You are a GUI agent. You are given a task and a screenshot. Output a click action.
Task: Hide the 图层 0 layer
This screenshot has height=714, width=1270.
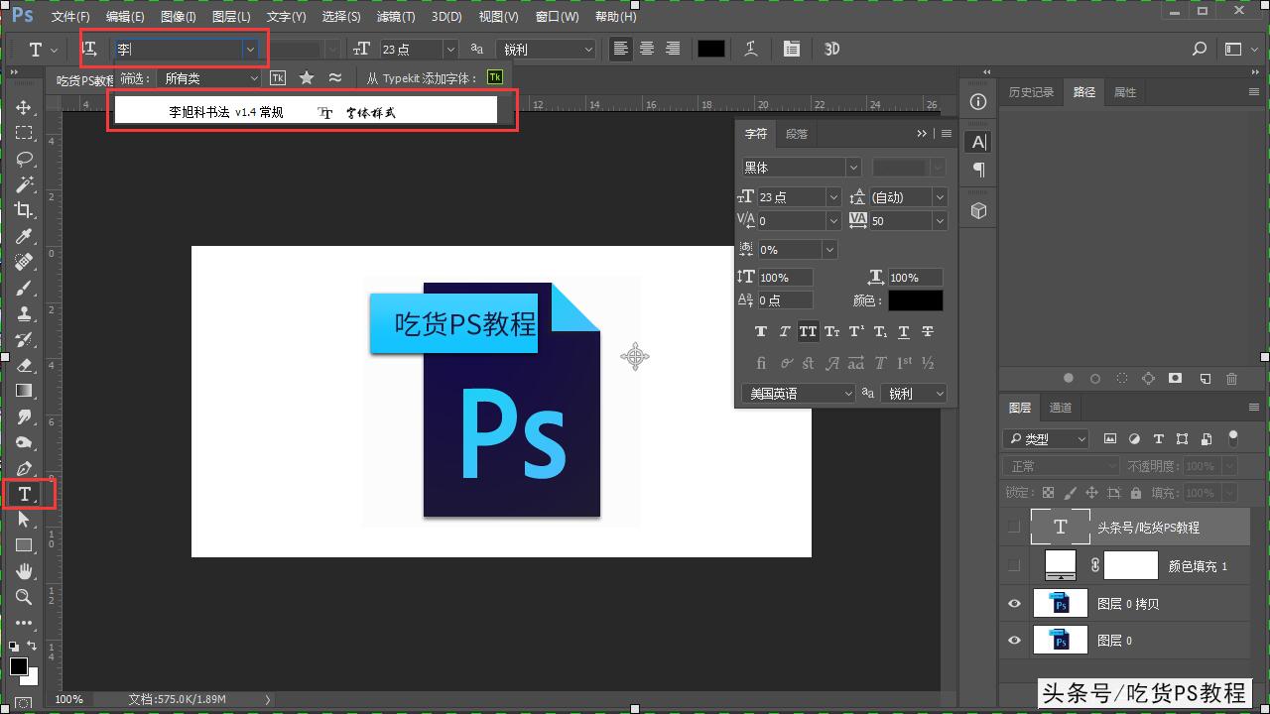click(x=1014, y=641)
